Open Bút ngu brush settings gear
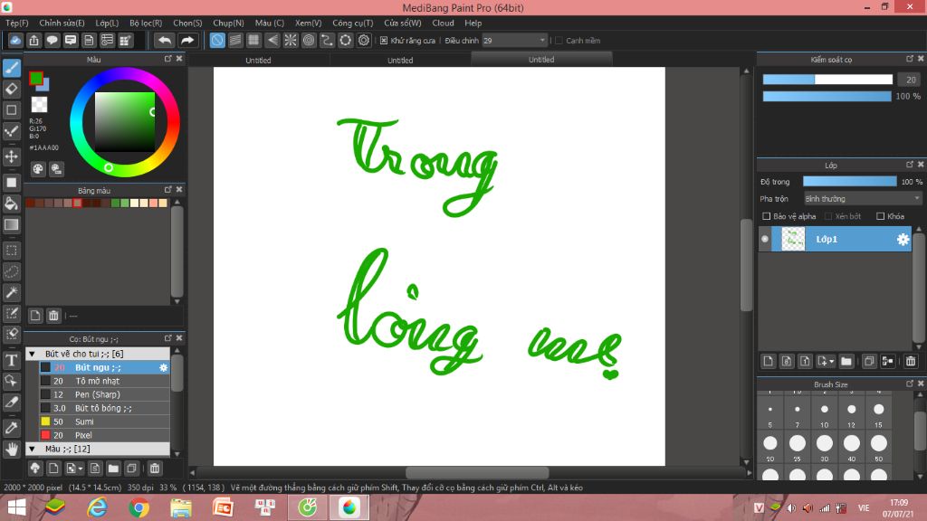 [x=163, y=367]
